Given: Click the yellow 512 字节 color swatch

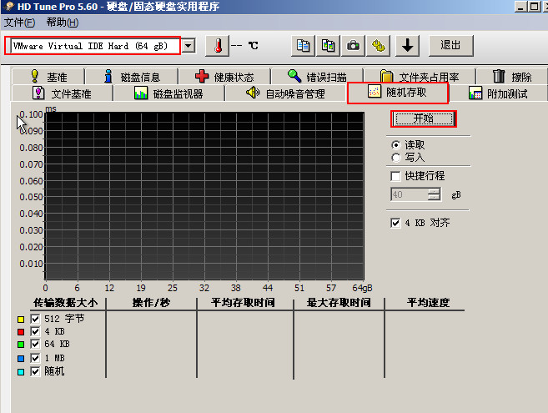Looking at the screenshot, I should (21, 319).
